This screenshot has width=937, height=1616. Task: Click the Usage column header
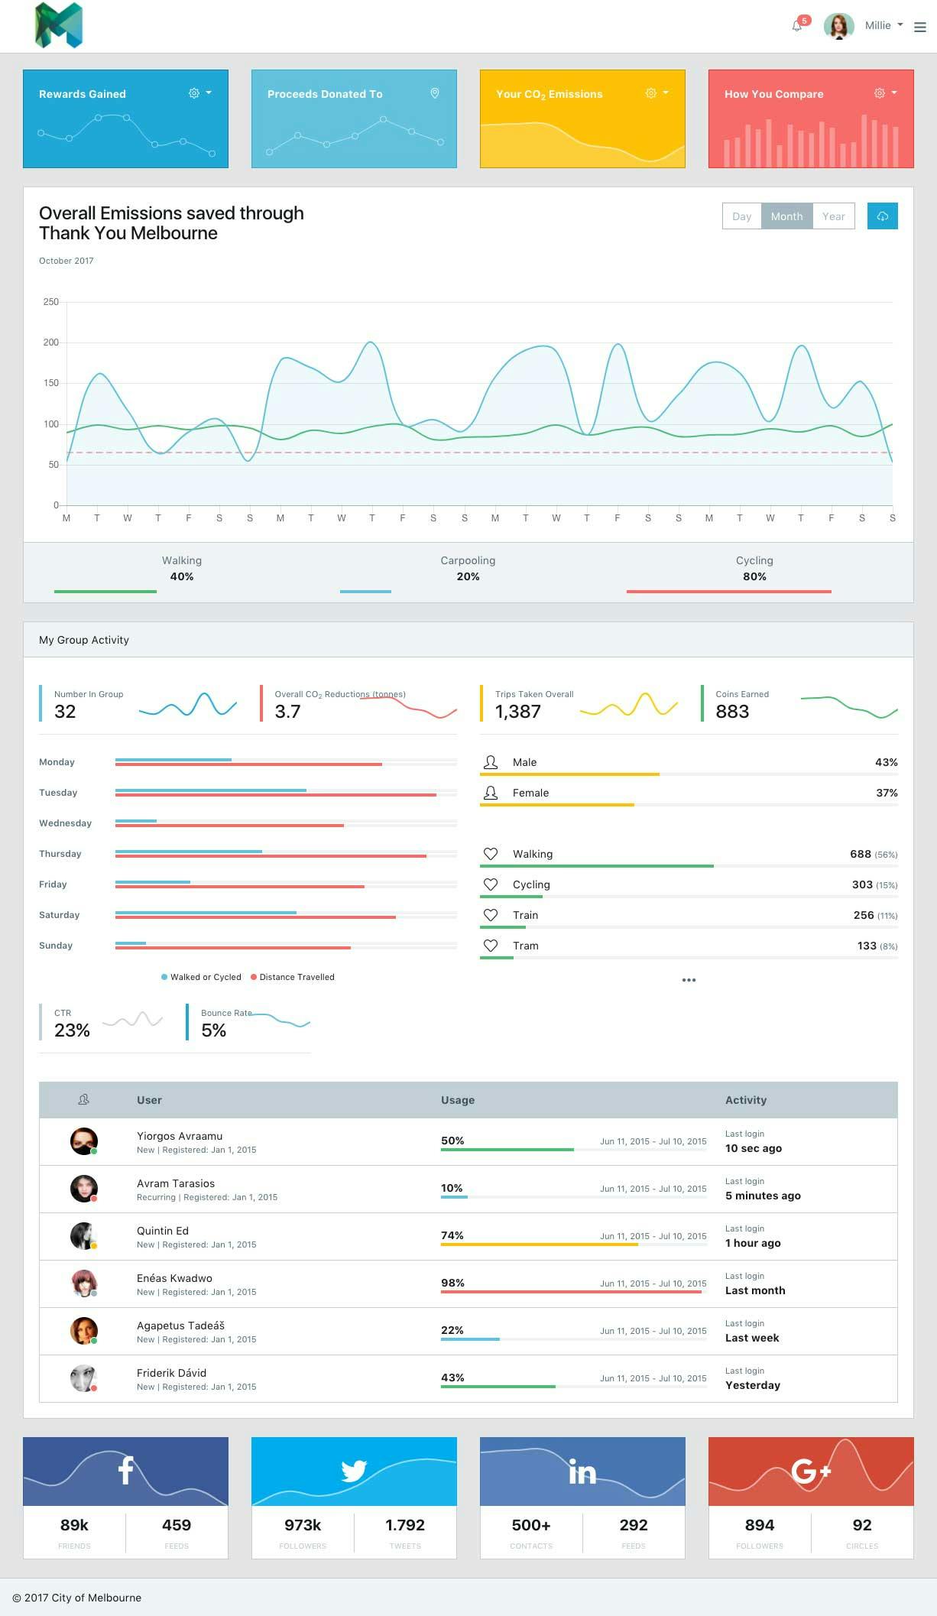point(458,1100)
